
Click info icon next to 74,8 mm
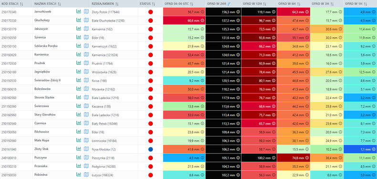307,158
